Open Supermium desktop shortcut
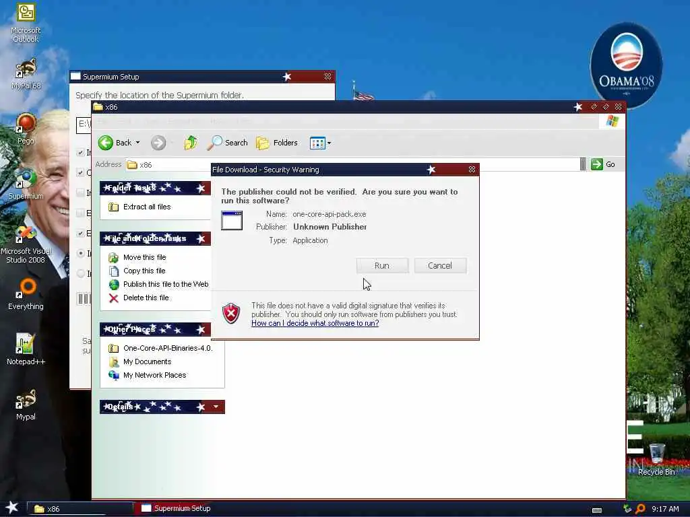This screenshot has width=690, height=517. (26, 184)
